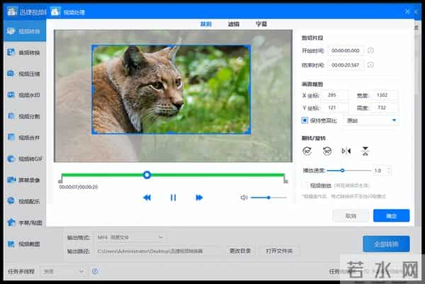Viewport: 425px width, 284px height.
Task: Click the timeline playhead circle
Action: pos(147,175)
